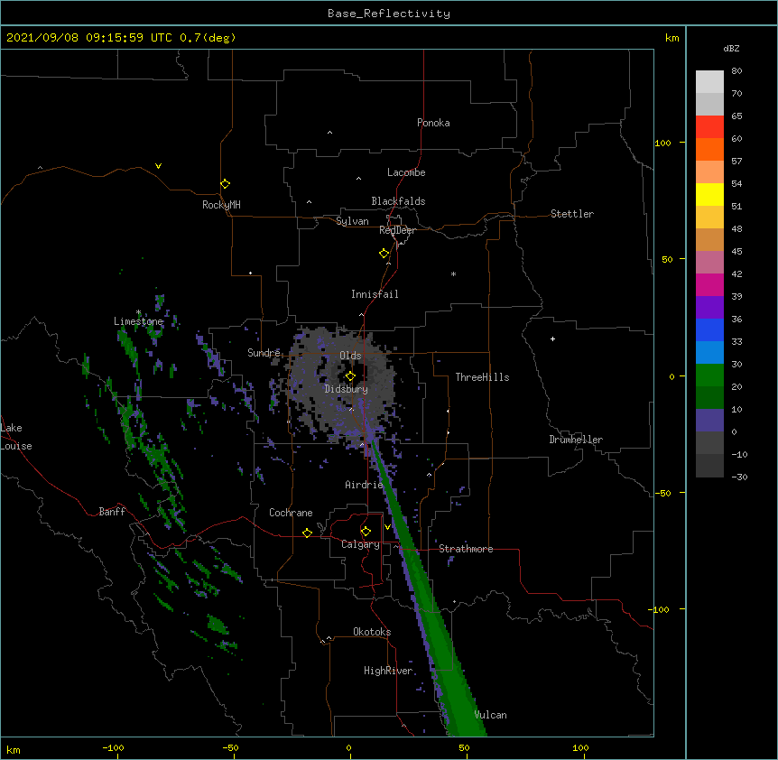Click the km unit label at top right
The image size is (778, 760).
[671, 38]
